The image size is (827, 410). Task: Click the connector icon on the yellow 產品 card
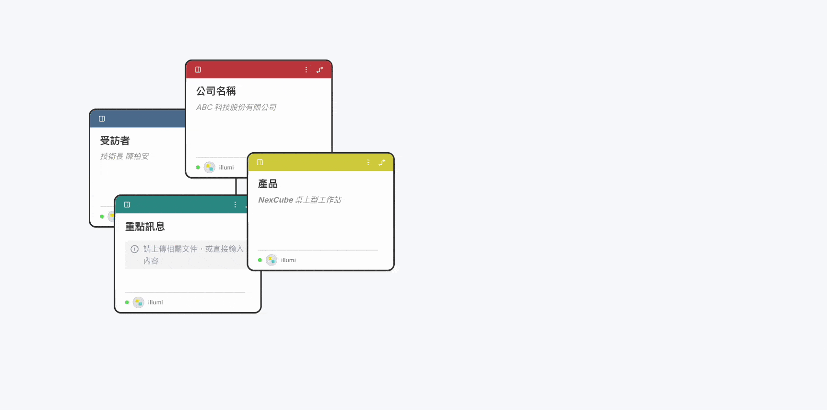[x=382, y=162]
